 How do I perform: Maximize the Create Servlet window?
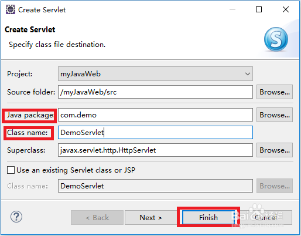[x=259, y=9]
